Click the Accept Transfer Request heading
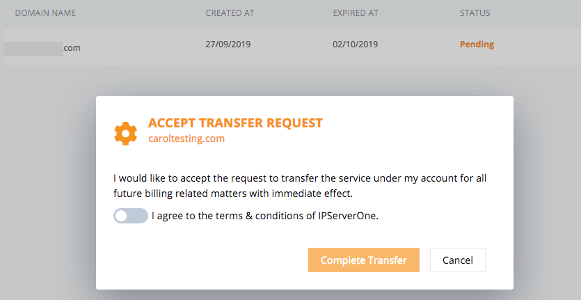Screen dimensions: 581x300 pyautogui.click(x=235, y=123)
